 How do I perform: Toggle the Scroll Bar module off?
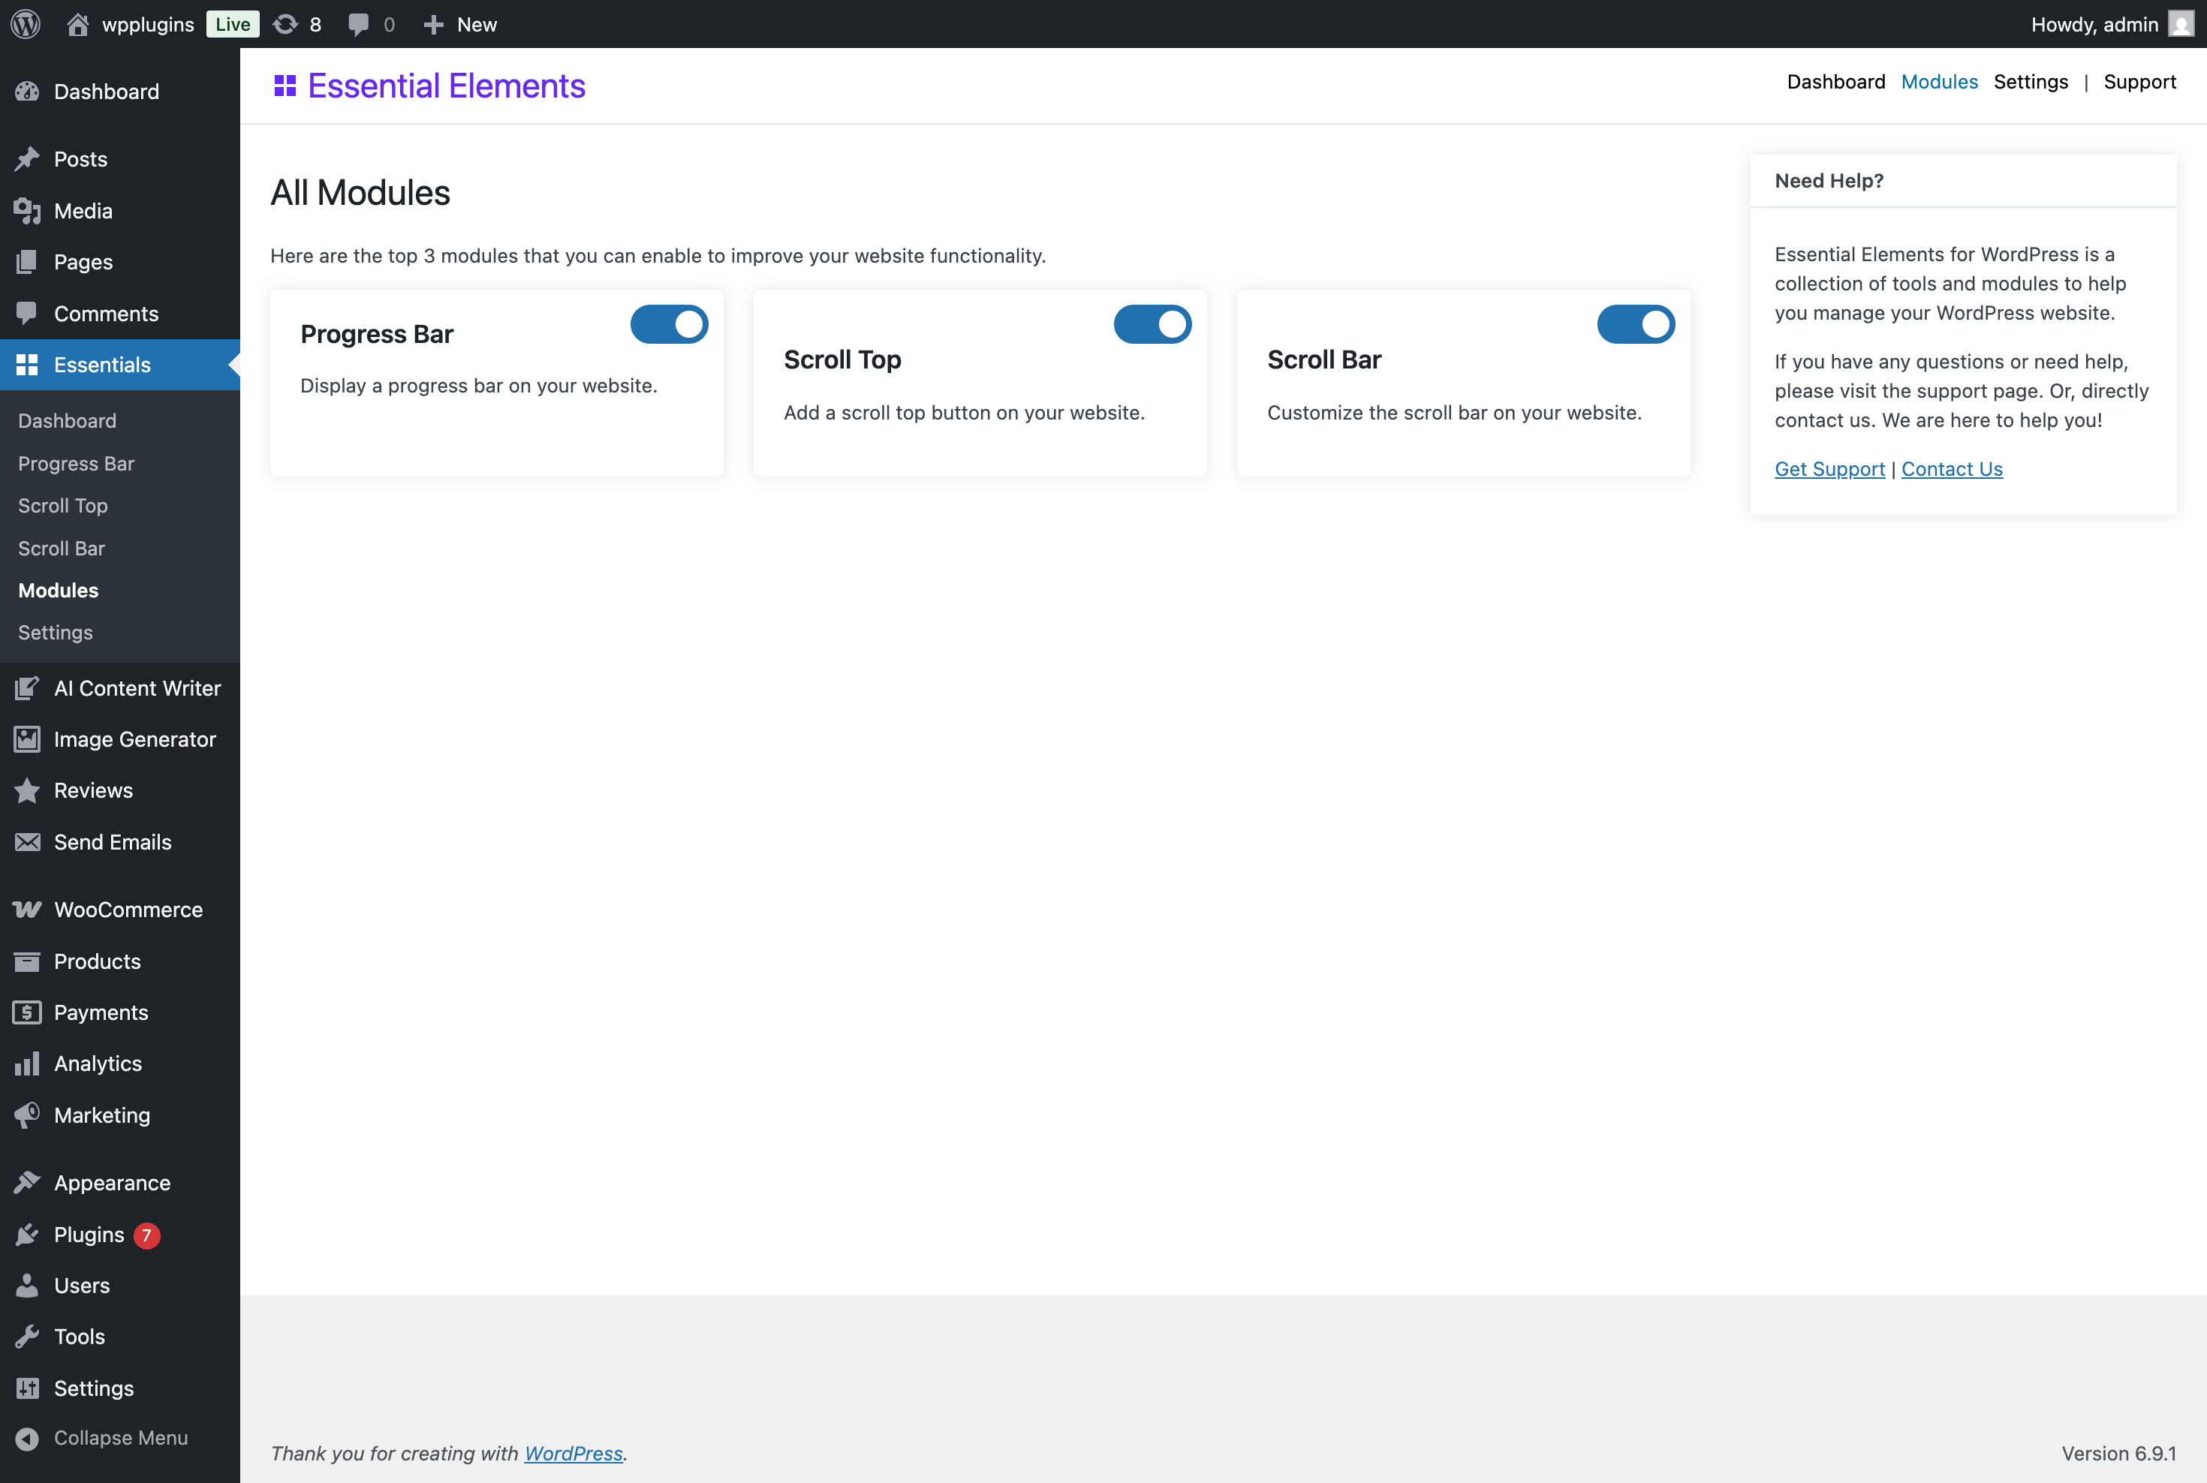click(1636, 323)
